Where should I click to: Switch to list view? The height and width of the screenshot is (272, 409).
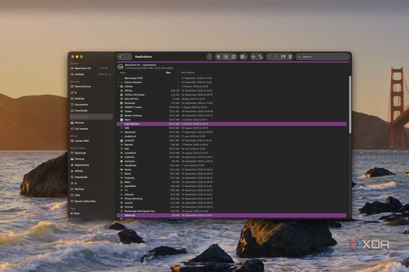pyautogui.click(x=226, y=57)
